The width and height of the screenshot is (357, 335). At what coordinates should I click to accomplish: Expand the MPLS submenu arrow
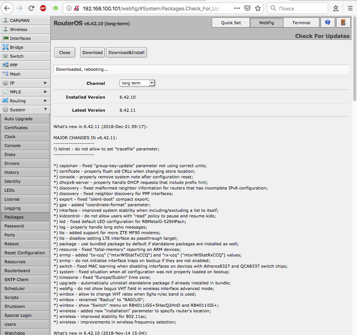coord(45,92)
